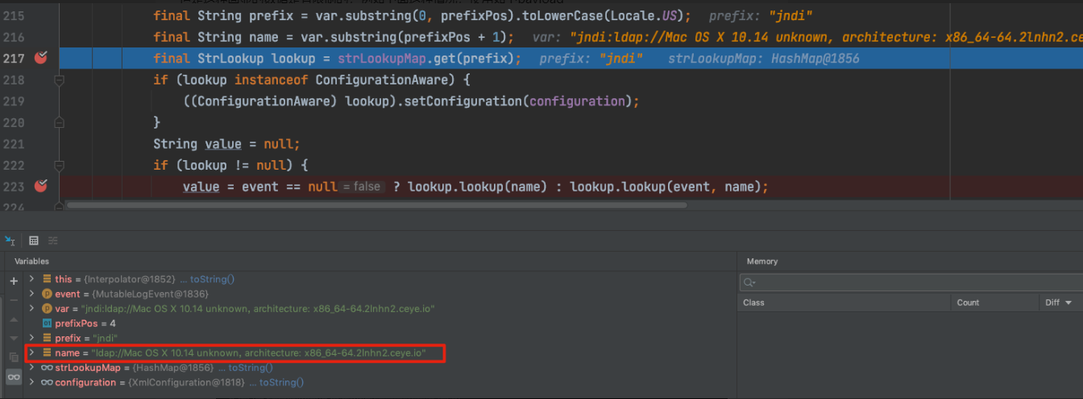Click the move watch up arrow
1083x399 pixels.
click(x=13, y=319)
